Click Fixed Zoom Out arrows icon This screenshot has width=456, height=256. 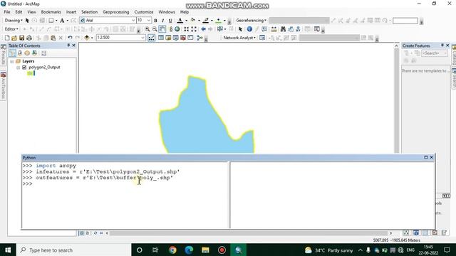(194, 29)
